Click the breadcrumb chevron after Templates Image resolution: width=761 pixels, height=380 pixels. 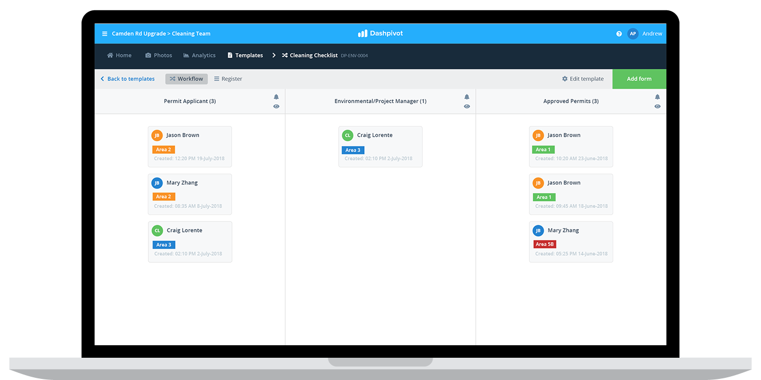tap(274, 55)
